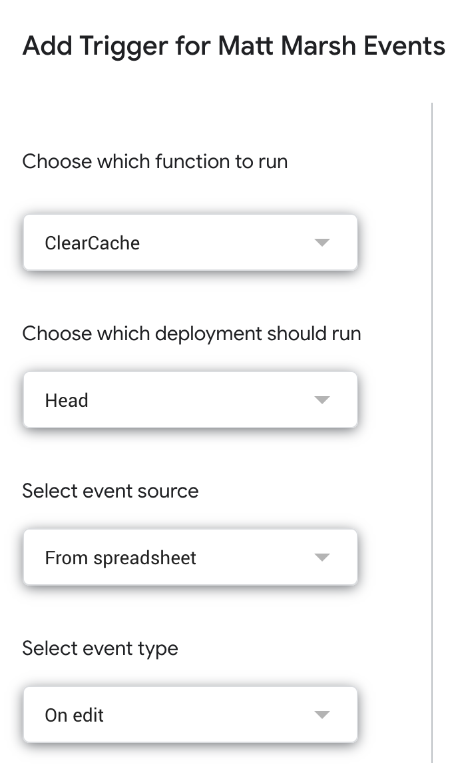450x779 pixels.
Task: Click the arrow icon beside 'On edit'
Action: click(322, 715)
